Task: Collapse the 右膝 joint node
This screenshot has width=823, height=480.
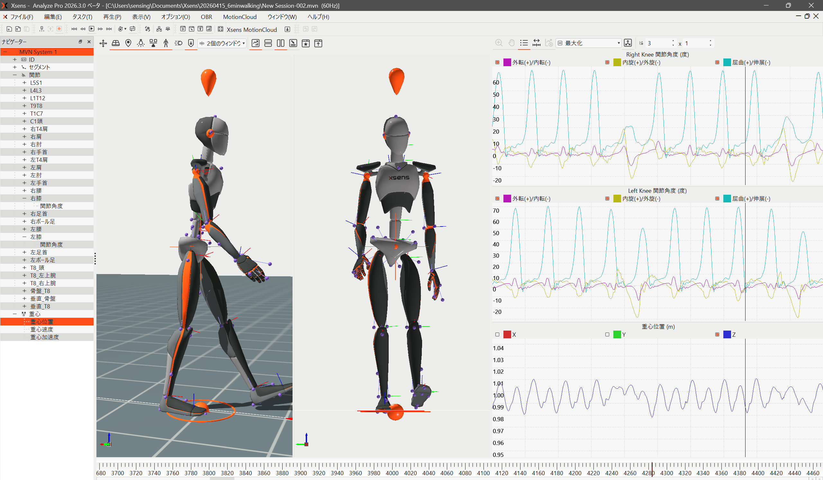Action: 24,199
